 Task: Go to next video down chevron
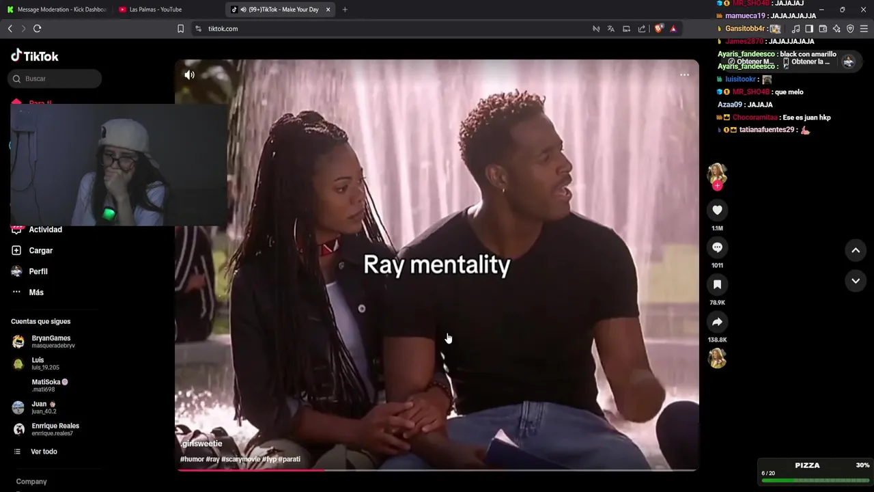tap(856, 281)
